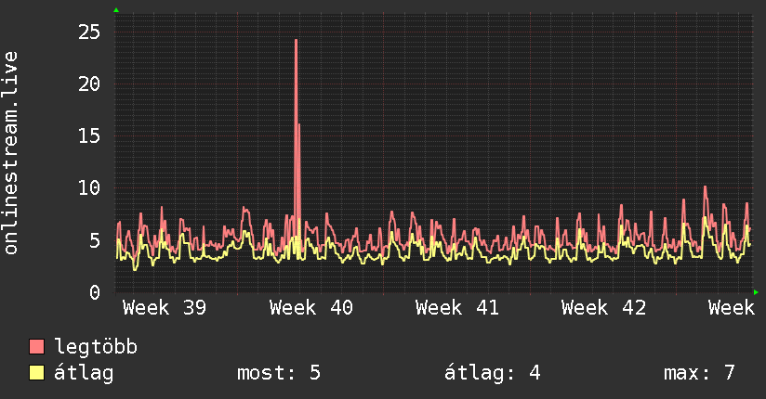Click the 'átlag: 4' statistic value

pos(493,373)
